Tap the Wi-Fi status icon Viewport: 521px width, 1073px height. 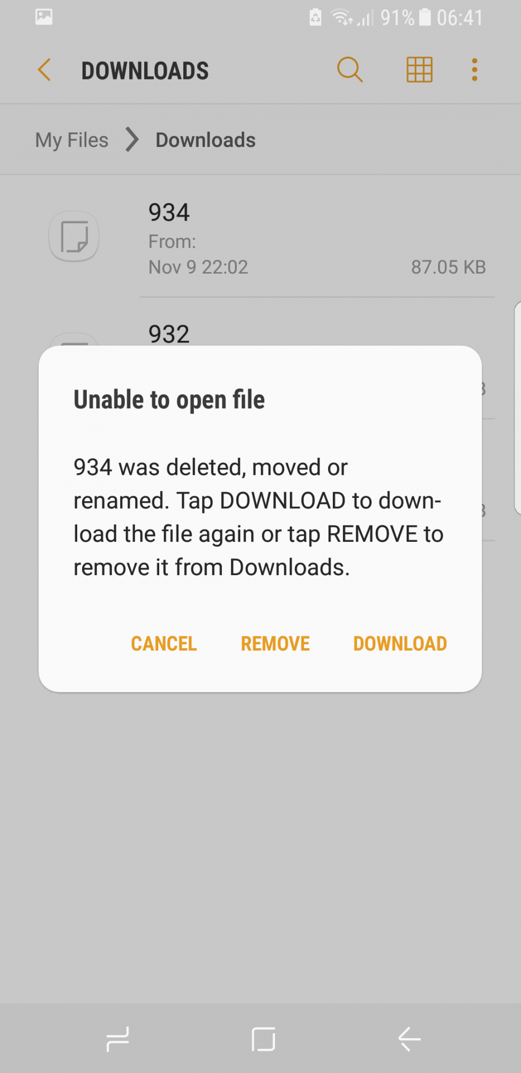pyautogui.click(x=342, y=18)
